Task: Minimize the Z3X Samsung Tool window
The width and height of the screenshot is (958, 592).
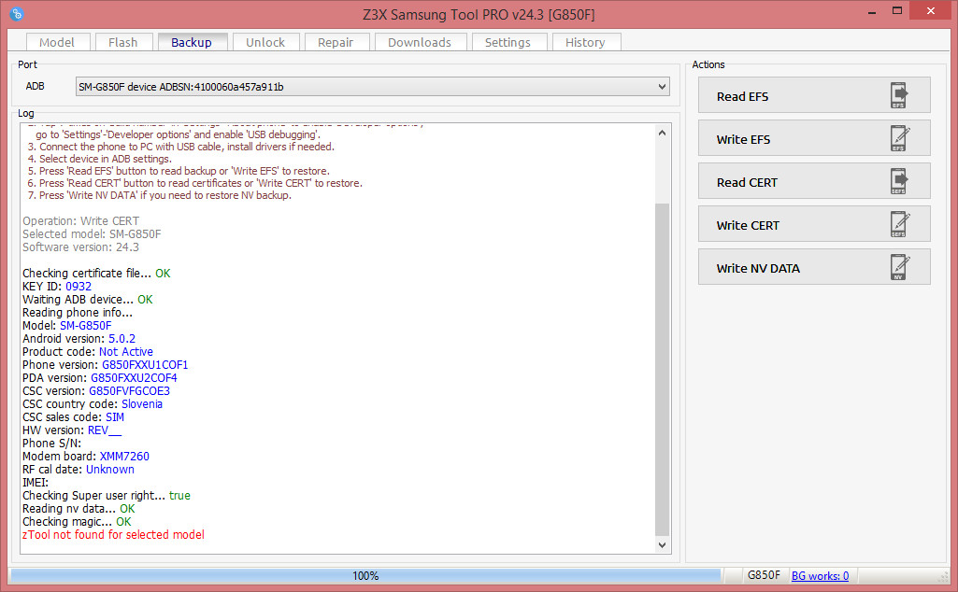Action: pos(872,11)
